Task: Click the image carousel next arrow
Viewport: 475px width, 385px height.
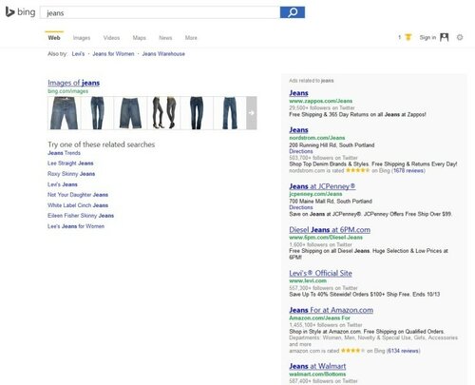Action: pos(252,113)
